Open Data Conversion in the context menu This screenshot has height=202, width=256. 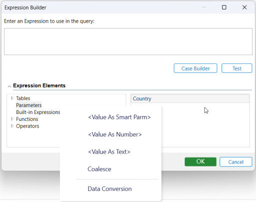[x=110, y=189]
